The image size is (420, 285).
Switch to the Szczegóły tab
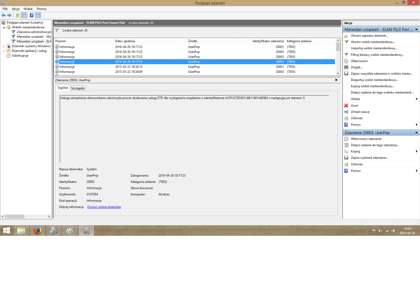point(78,88)
